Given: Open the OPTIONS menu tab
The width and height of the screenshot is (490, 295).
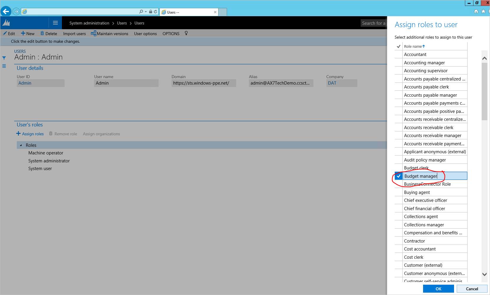Looking at the screenshot, I should [171, 34].
